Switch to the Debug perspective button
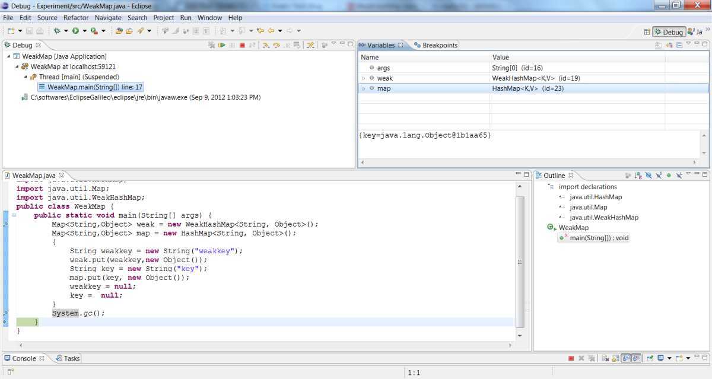712x379 pixels. (x=669, y=32)
